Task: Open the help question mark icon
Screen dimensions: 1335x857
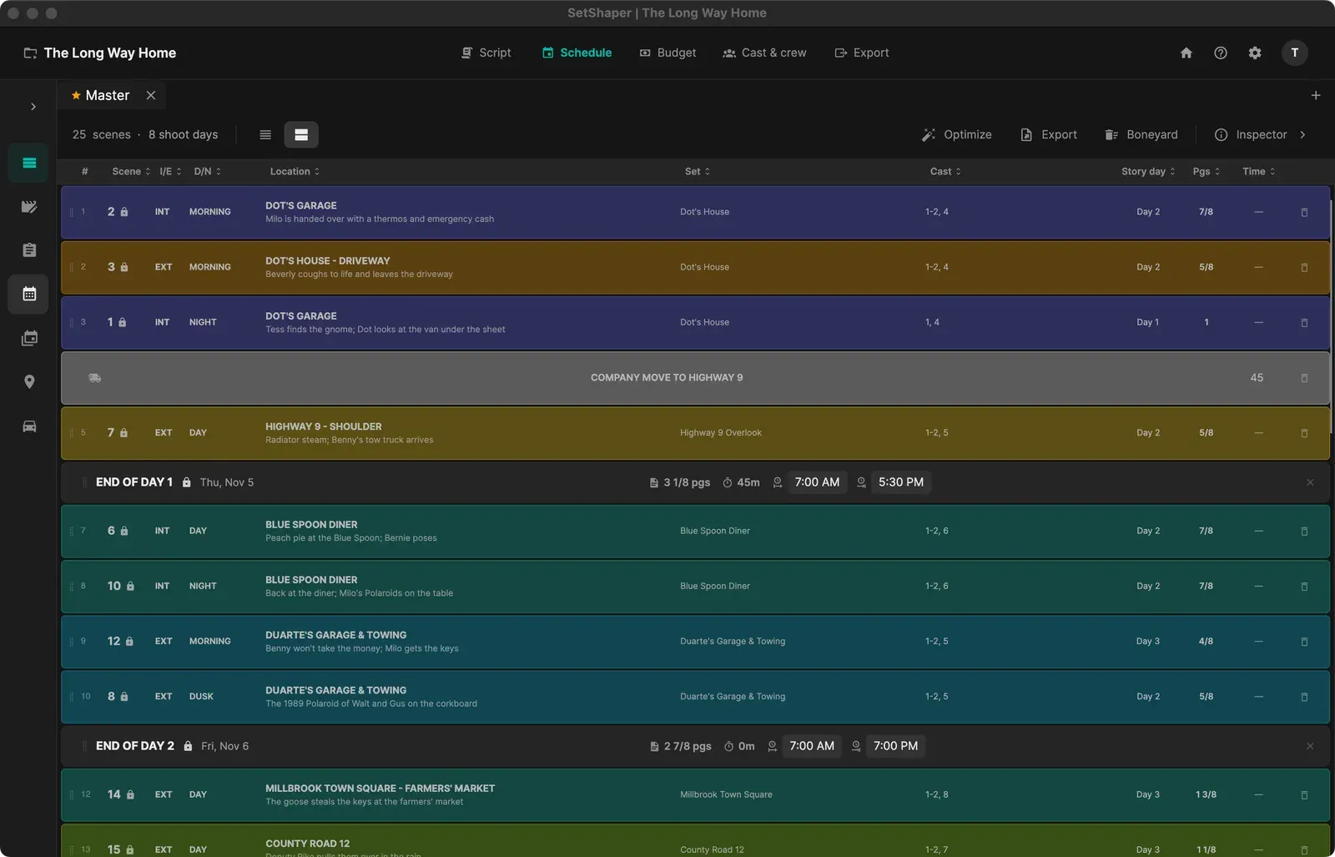Action: point(1221,53)
